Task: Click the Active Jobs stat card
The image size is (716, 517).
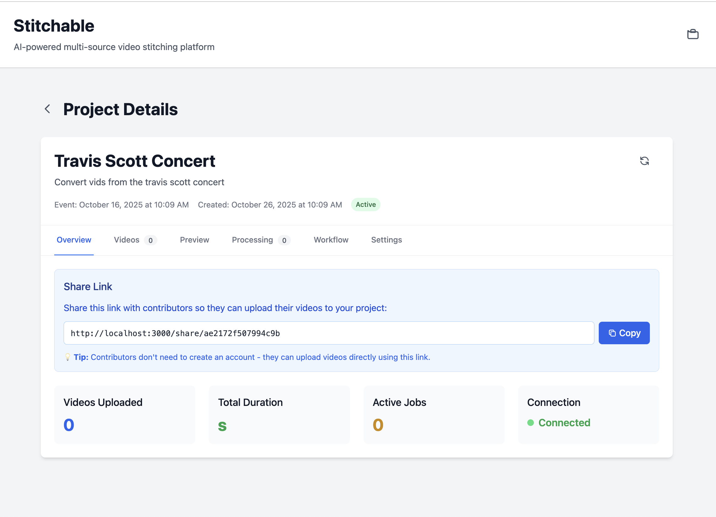Action: tap(434, 415)
